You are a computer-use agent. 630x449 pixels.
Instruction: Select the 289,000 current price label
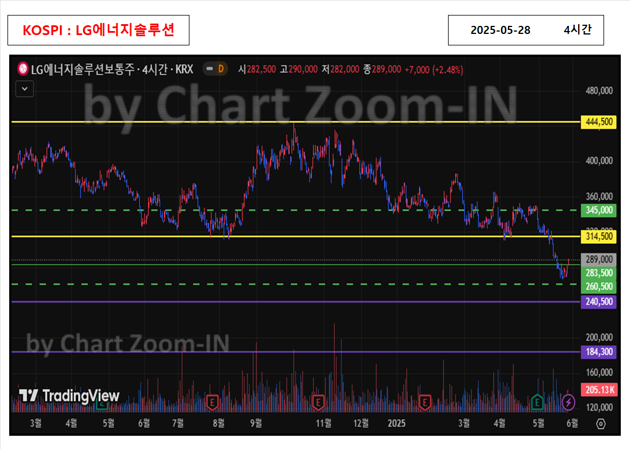599,260
